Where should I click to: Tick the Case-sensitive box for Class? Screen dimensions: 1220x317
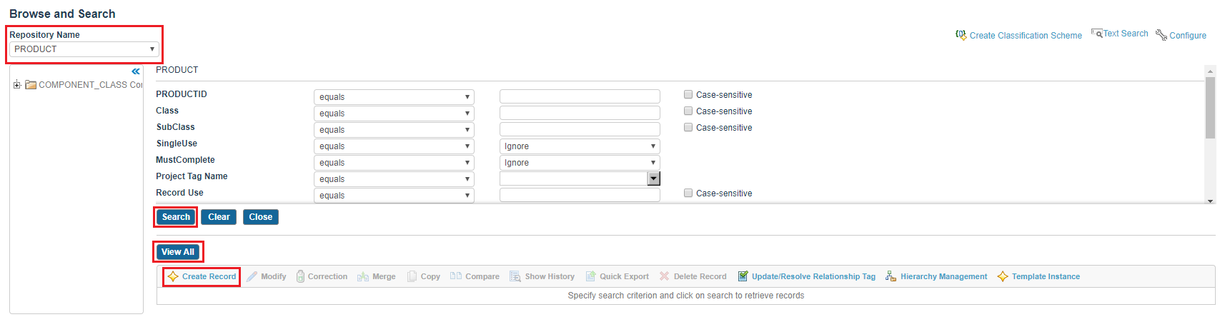688,111
